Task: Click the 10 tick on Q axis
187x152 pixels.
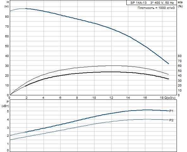Action: (94, 98)
